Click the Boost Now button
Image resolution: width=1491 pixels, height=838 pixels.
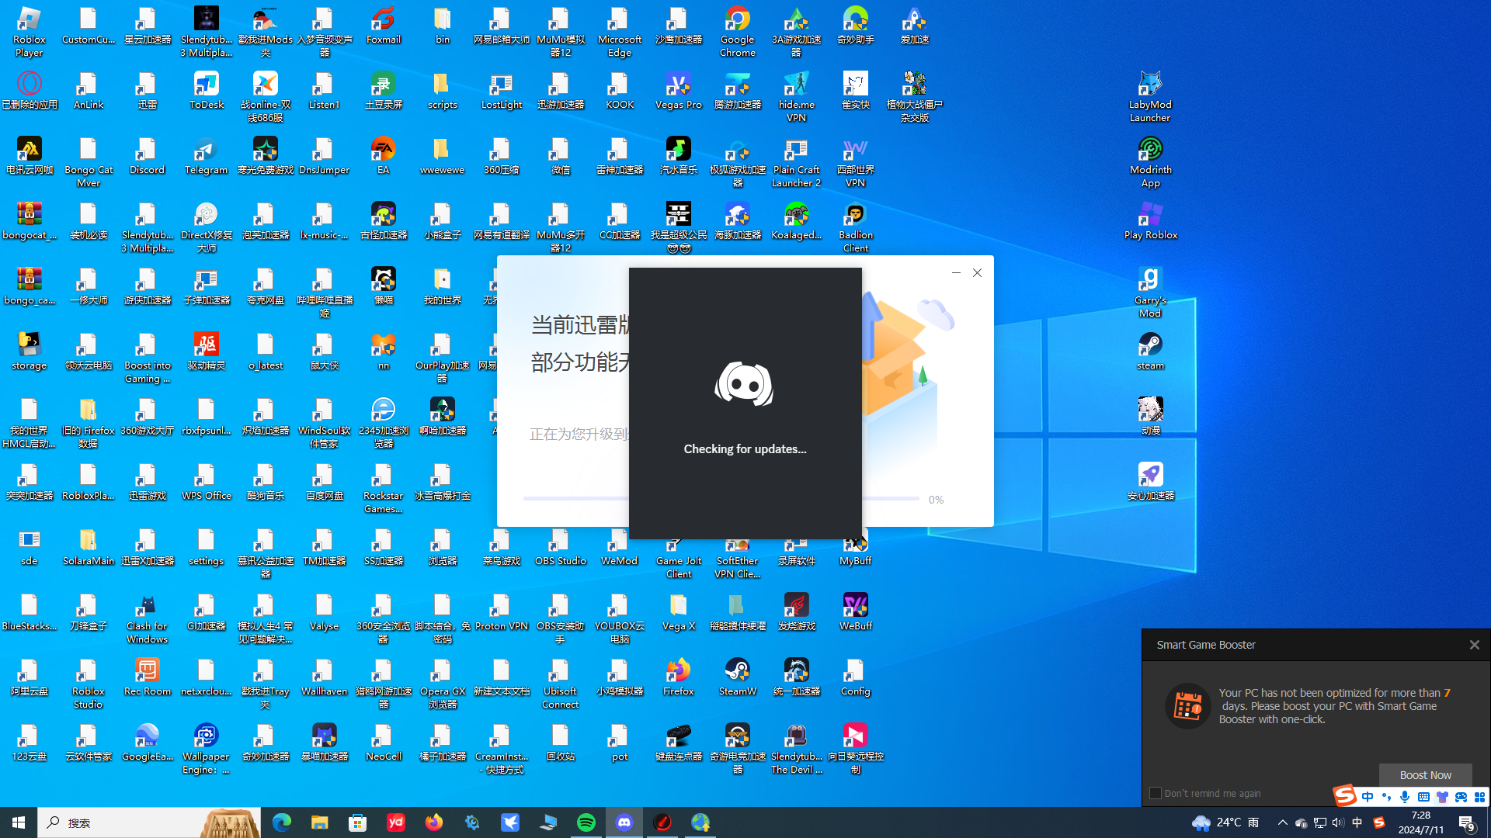point(1425,774)
